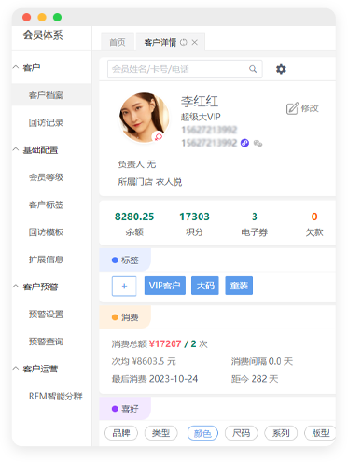This screenshot has width=348, height=462.
Task: Click the WeChat icon beside phone number
Action: 258,143
